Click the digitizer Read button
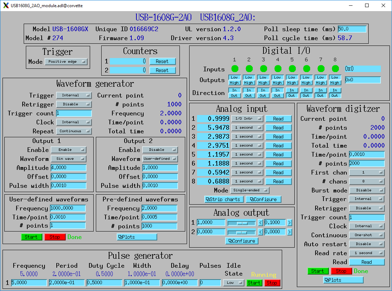The image size is (392, 291). pyautogui.click(x=367, y=262)
